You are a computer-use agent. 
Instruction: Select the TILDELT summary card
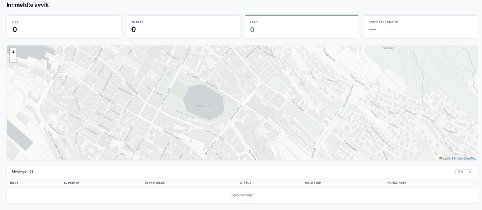click(183, 27)
